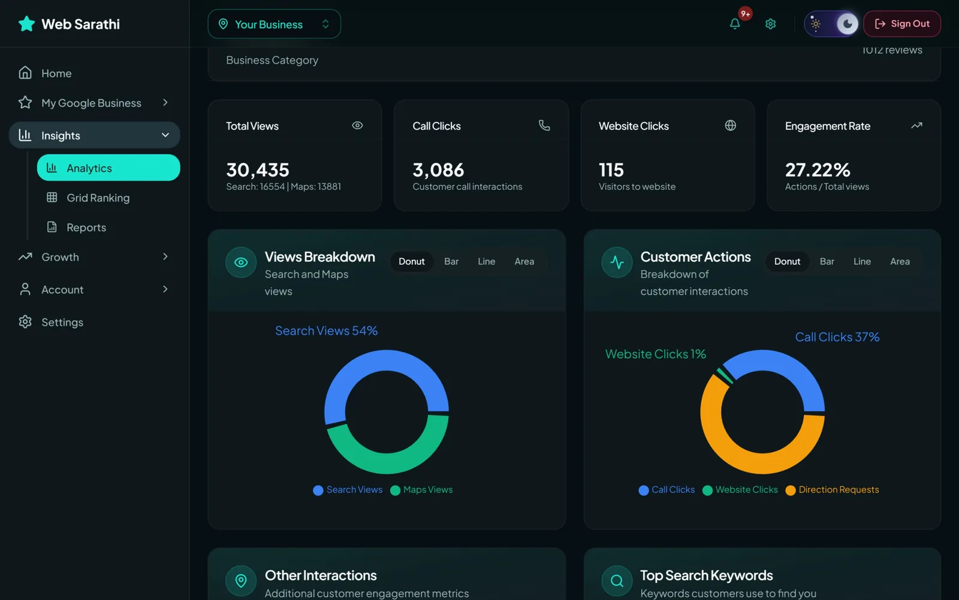Toggle the dark/light theme switch

[x=831, y=24]
